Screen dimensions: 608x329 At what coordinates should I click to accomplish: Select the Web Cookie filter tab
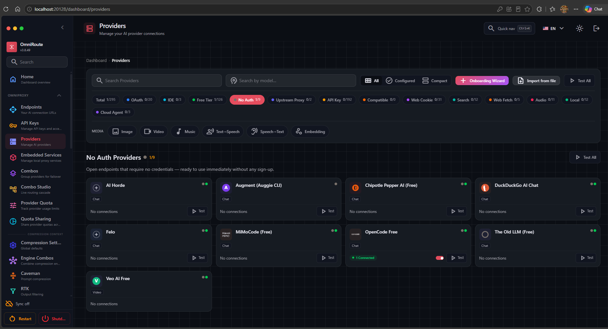coord(424,100)
